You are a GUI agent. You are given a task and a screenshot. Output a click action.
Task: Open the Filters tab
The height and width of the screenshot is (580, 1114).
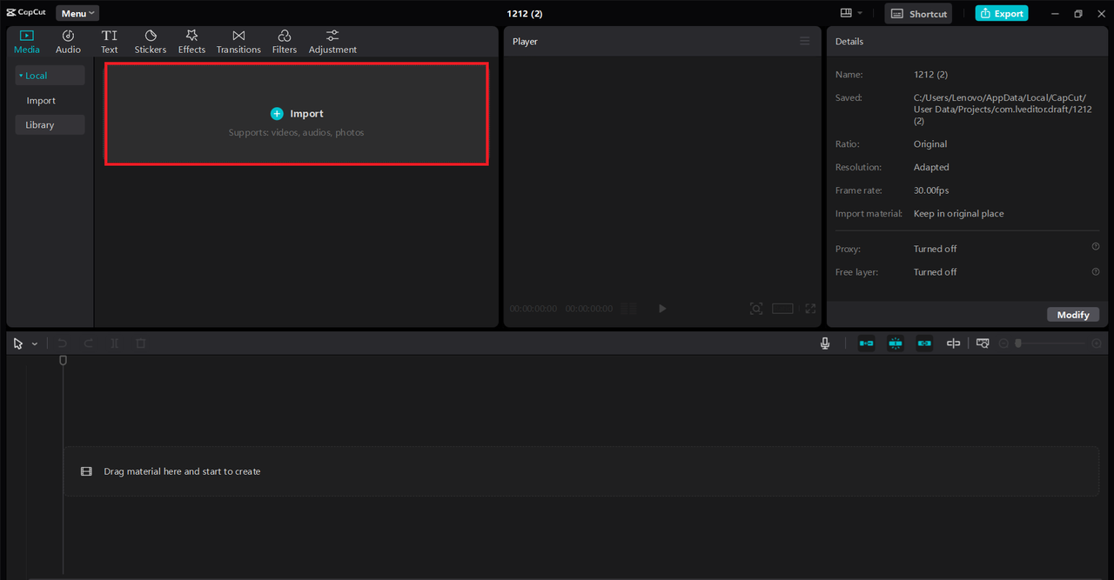point(285,42)
